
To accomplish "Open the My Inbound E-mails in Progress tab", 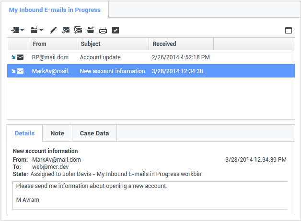I will point(55,10).
